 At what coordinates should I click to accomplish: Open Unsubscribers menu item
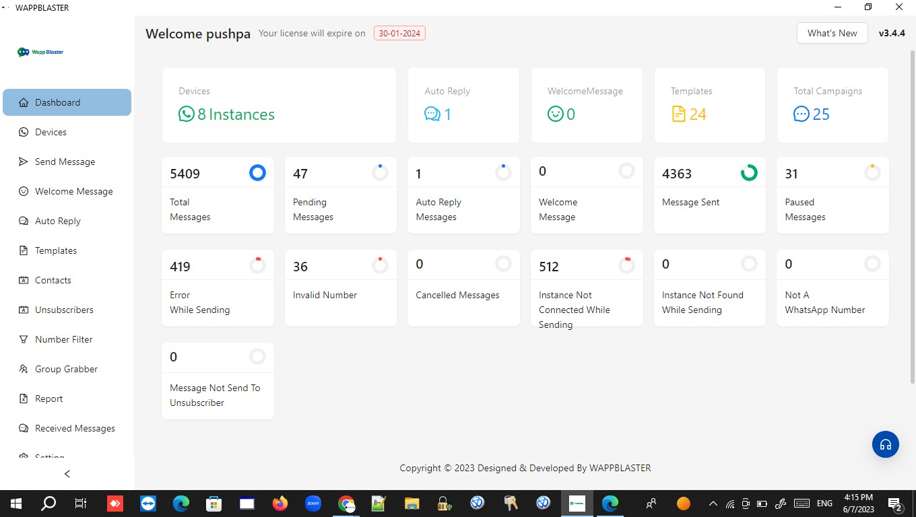(67, 310)
